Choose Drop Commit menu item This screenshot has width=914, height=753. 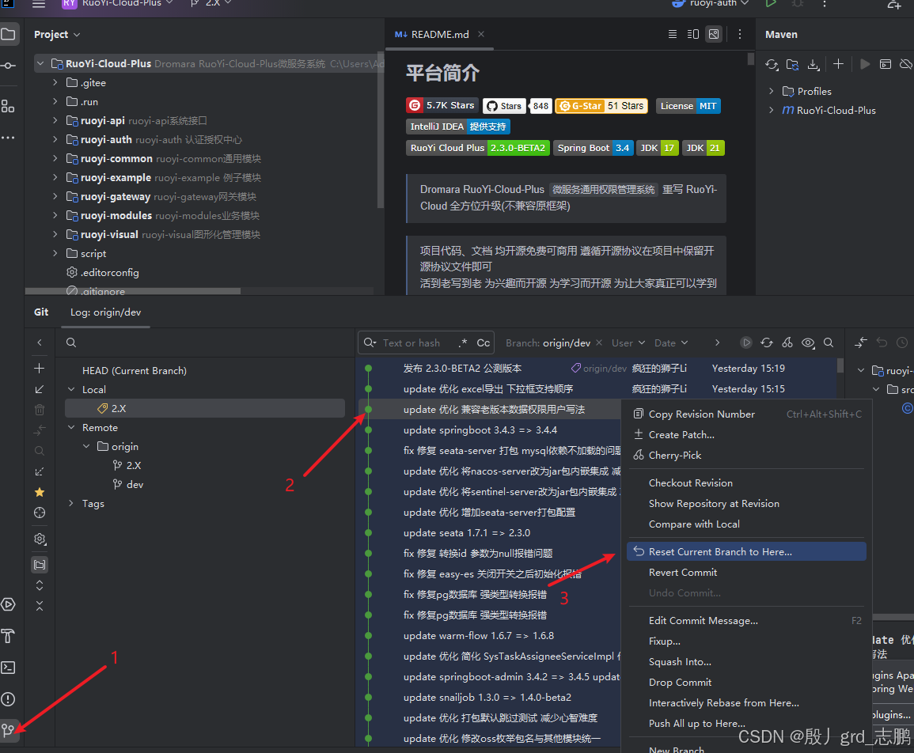[x=746, y=682]
